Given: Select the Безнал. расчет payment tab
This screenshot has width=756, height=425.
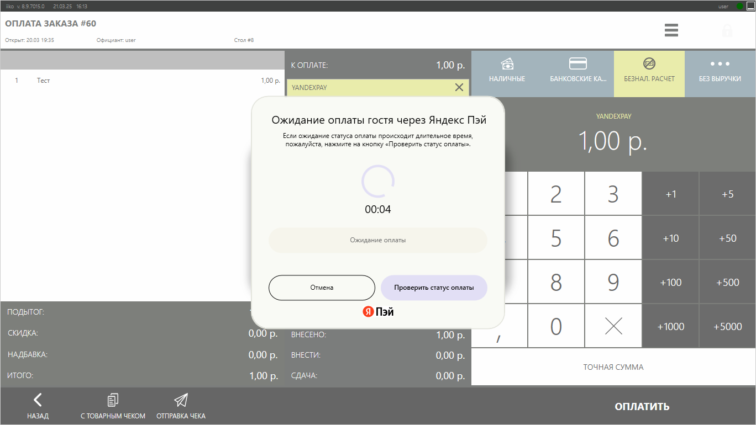Looking at the screenshot, I should click(x=649, y=74).
